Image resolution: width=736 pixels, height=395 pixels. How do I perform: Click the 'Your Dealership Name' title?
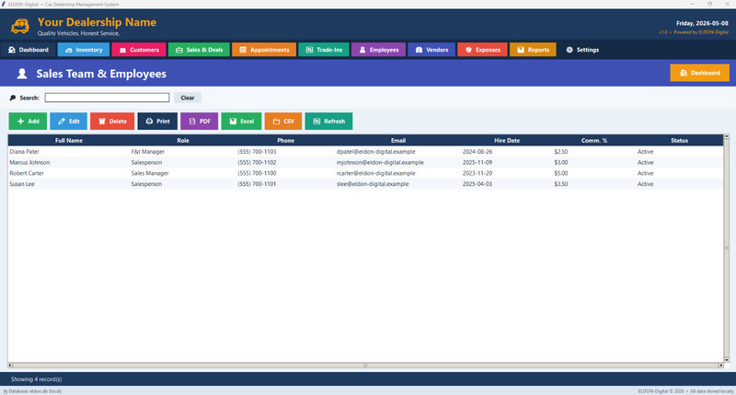point(97,22)
